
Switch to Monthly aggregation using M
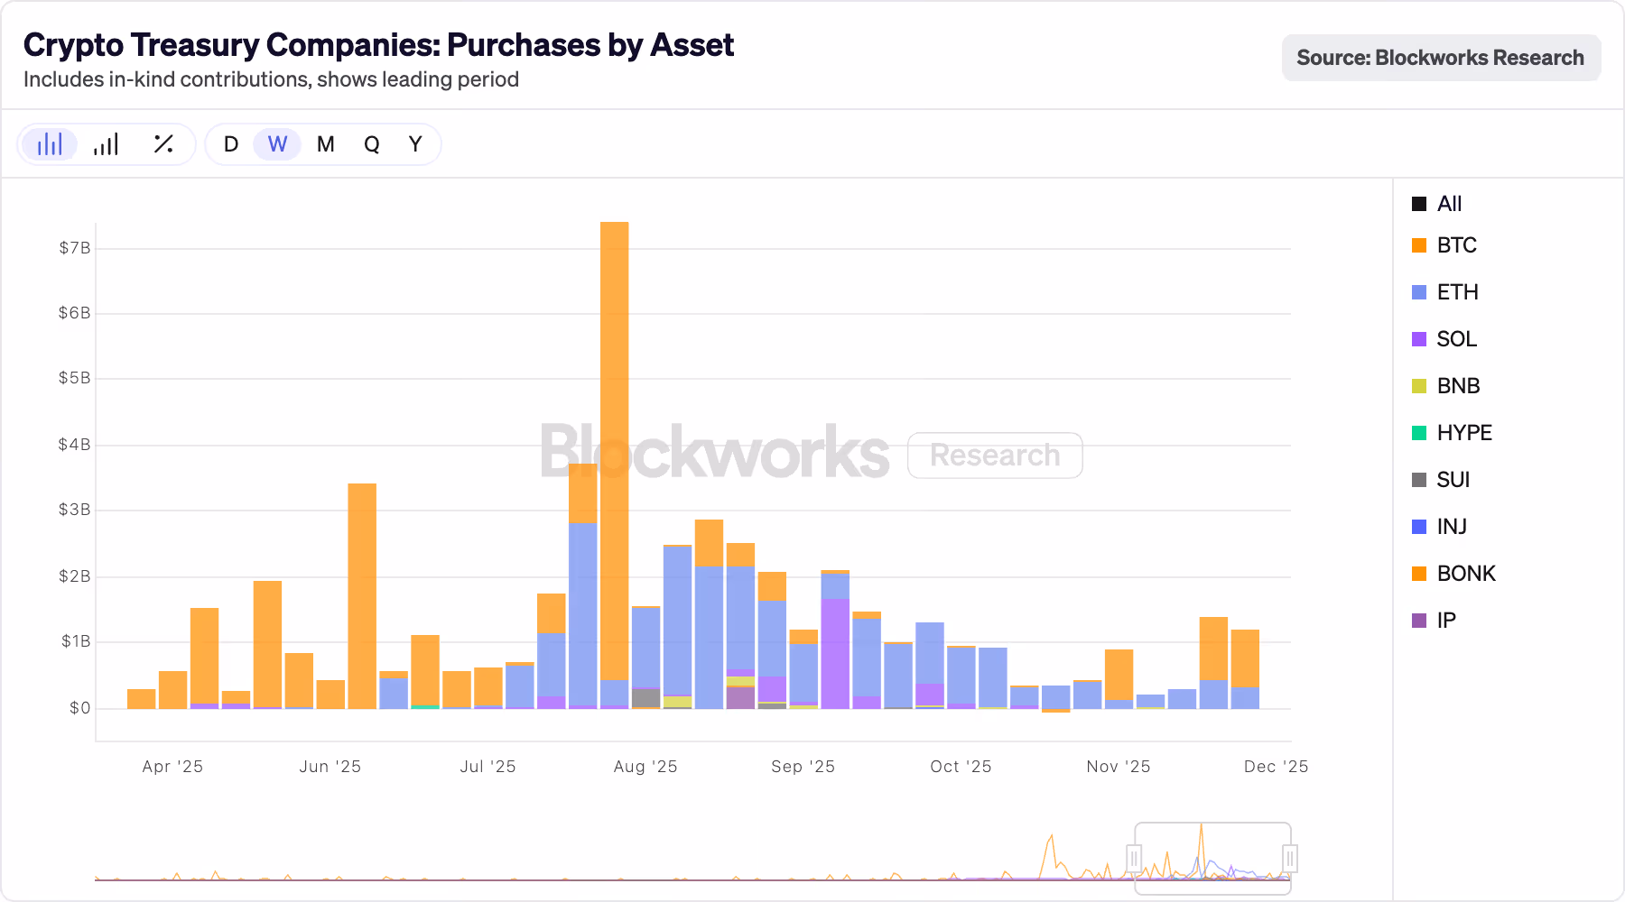click(x=325, y=143)
